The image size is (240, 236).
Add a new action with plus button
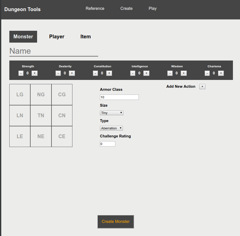point(202,86)
